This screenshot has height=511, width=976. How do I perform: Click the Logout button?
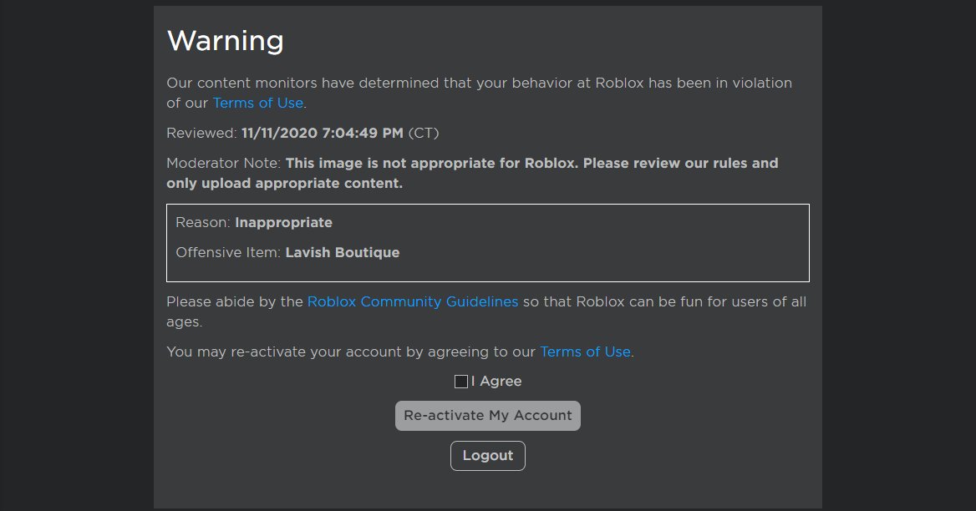[488, 456]
